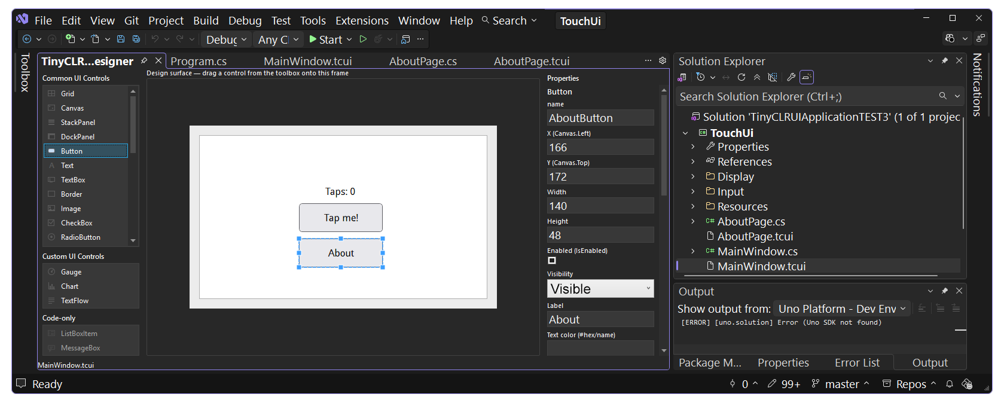This screenshot has height=406, width=1007.
Task: Click the Refresh icon in Solution Explorer
Action: click(741, 77)
